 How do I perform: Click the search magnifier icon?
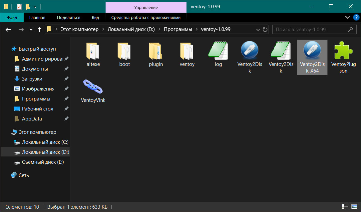350,30
